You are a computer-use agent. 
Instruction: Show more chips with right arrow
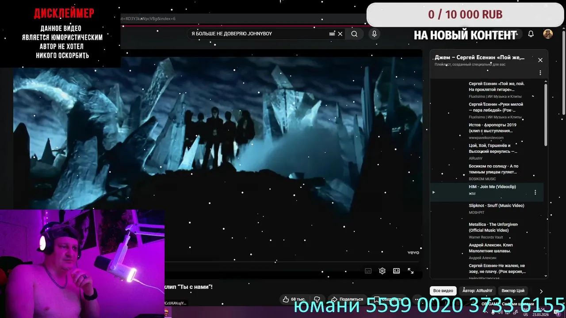541,291
